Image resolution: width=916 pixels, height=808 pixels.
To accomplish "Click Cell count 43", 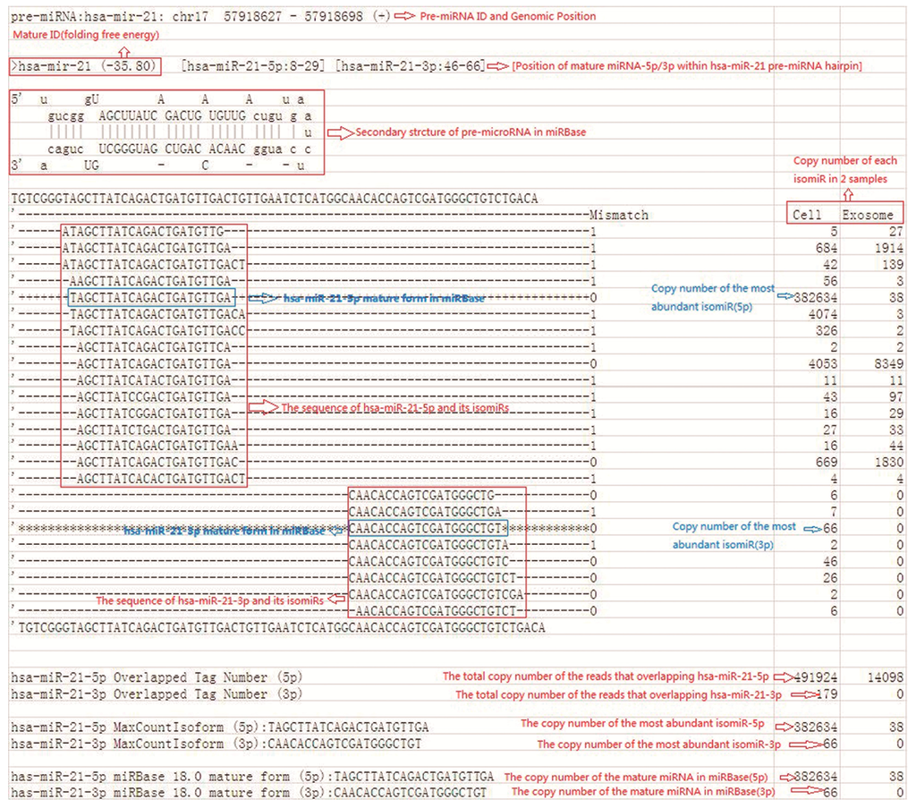I will pyautogui.click(x=829, y=396).
